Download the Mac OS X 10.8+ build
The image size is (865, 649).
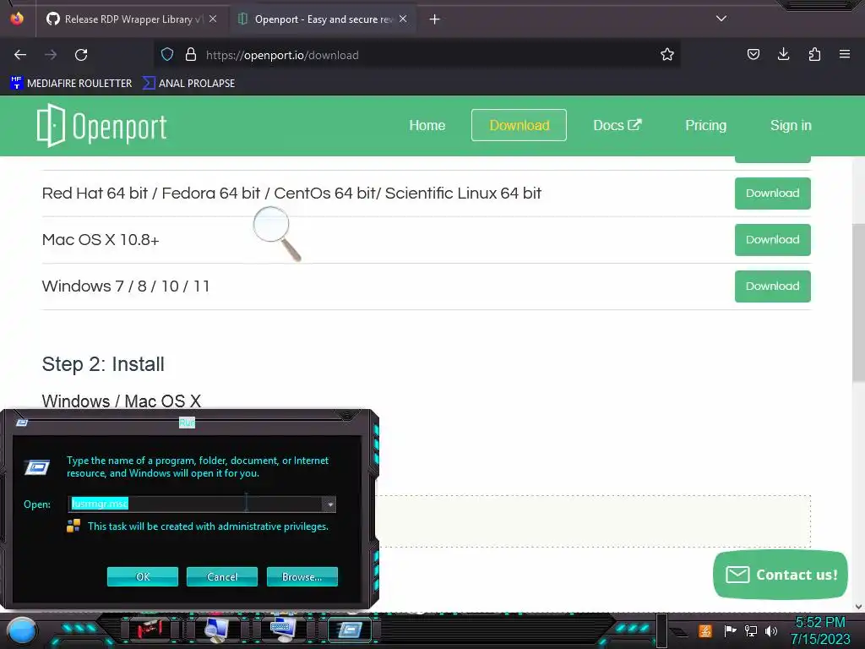[x=772, y=239]
